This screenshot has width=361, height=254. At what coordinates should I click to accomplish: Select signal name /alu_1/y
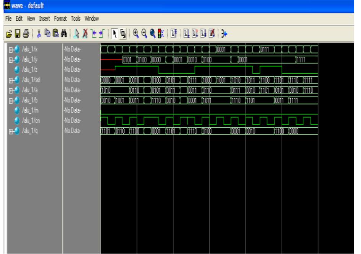tap(30, 59)
